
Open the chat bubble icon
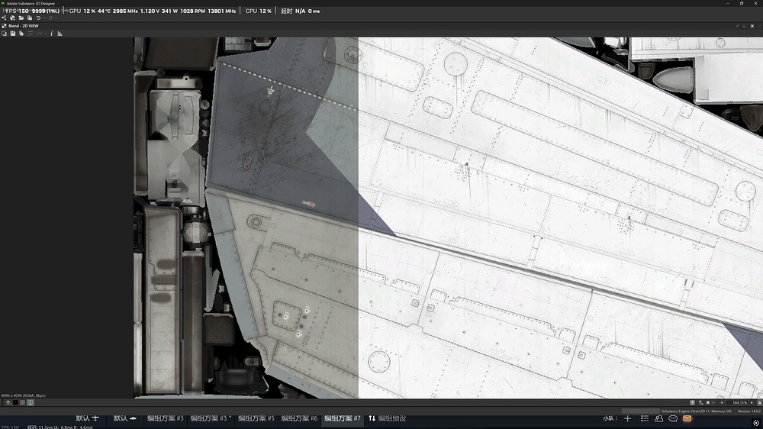point(673,418)
